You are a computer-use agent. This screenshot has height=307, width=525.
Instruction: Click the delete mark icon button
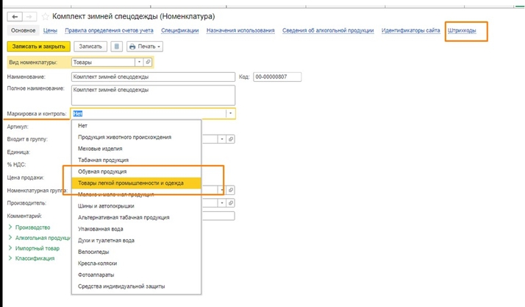point(117,46)
